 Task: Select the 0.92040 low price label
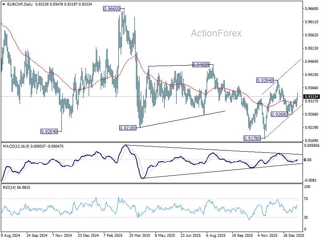(49, 132)
